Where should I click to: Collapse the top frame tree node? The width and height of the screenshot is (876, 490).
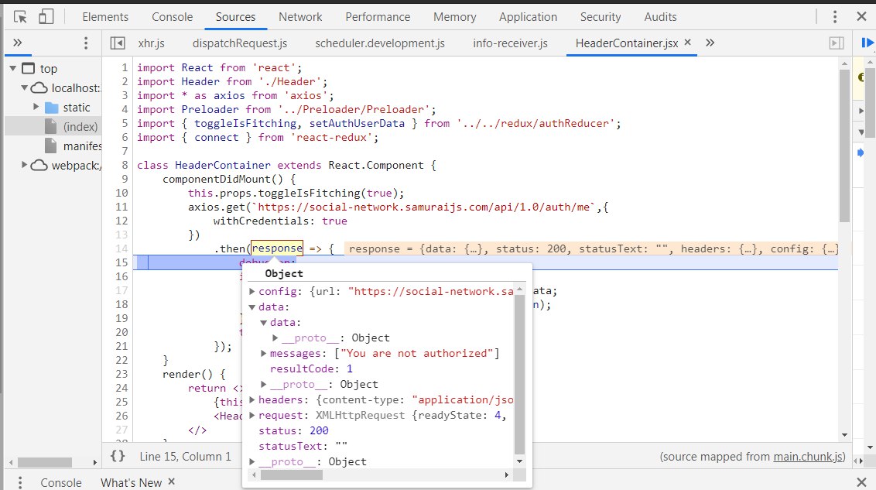click(13, 68)
